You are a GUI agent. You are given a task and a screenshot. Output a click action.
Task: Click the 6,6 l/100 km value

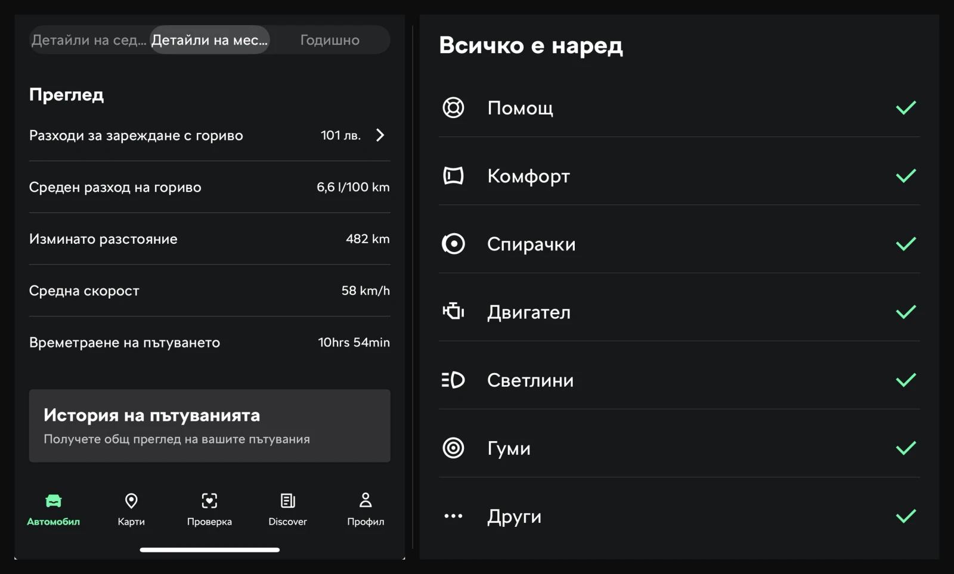(x=353, y=187)
